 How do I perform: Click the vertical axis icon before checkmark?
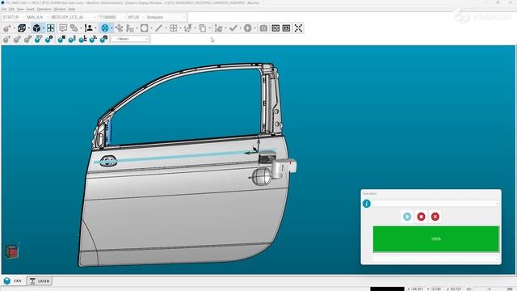(x=218, y=28)
